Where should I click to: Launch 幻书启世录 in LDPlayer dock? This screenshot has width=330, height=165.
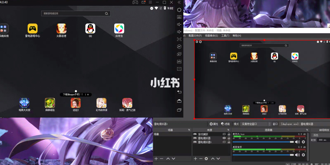click(101, 105)
